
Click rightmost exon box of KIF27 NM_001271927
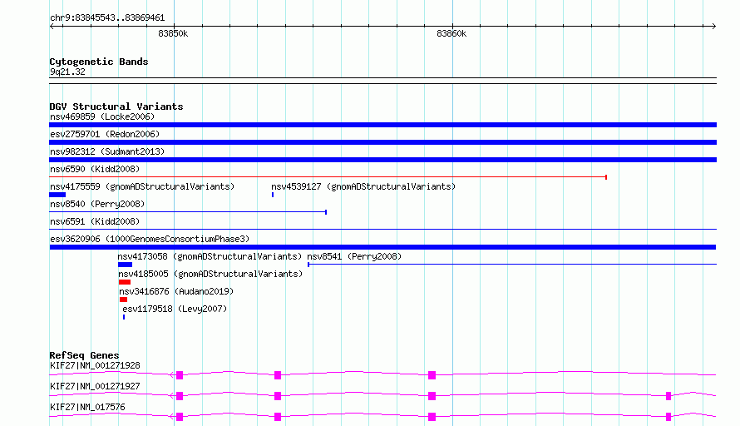point(668,396)
